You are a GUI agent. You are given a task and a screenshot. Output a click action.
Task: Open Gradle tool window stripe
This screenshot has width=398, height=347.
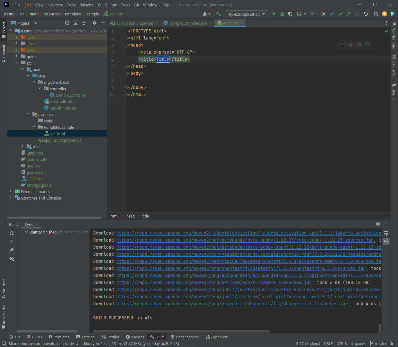click(394, 91)
